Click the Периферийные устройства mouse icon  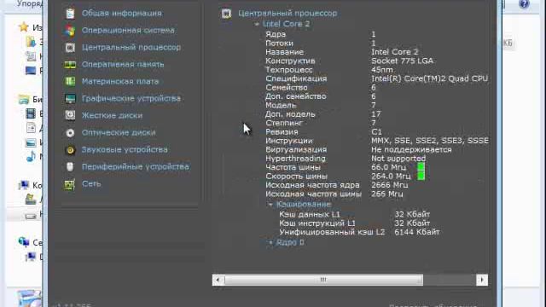(70, 167)
